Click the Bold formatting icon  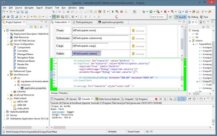pyautogui.click(x=86, y=17)
